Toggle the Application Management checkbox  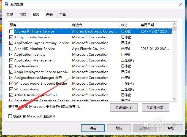pyautogui.click(x=11, y=60)
